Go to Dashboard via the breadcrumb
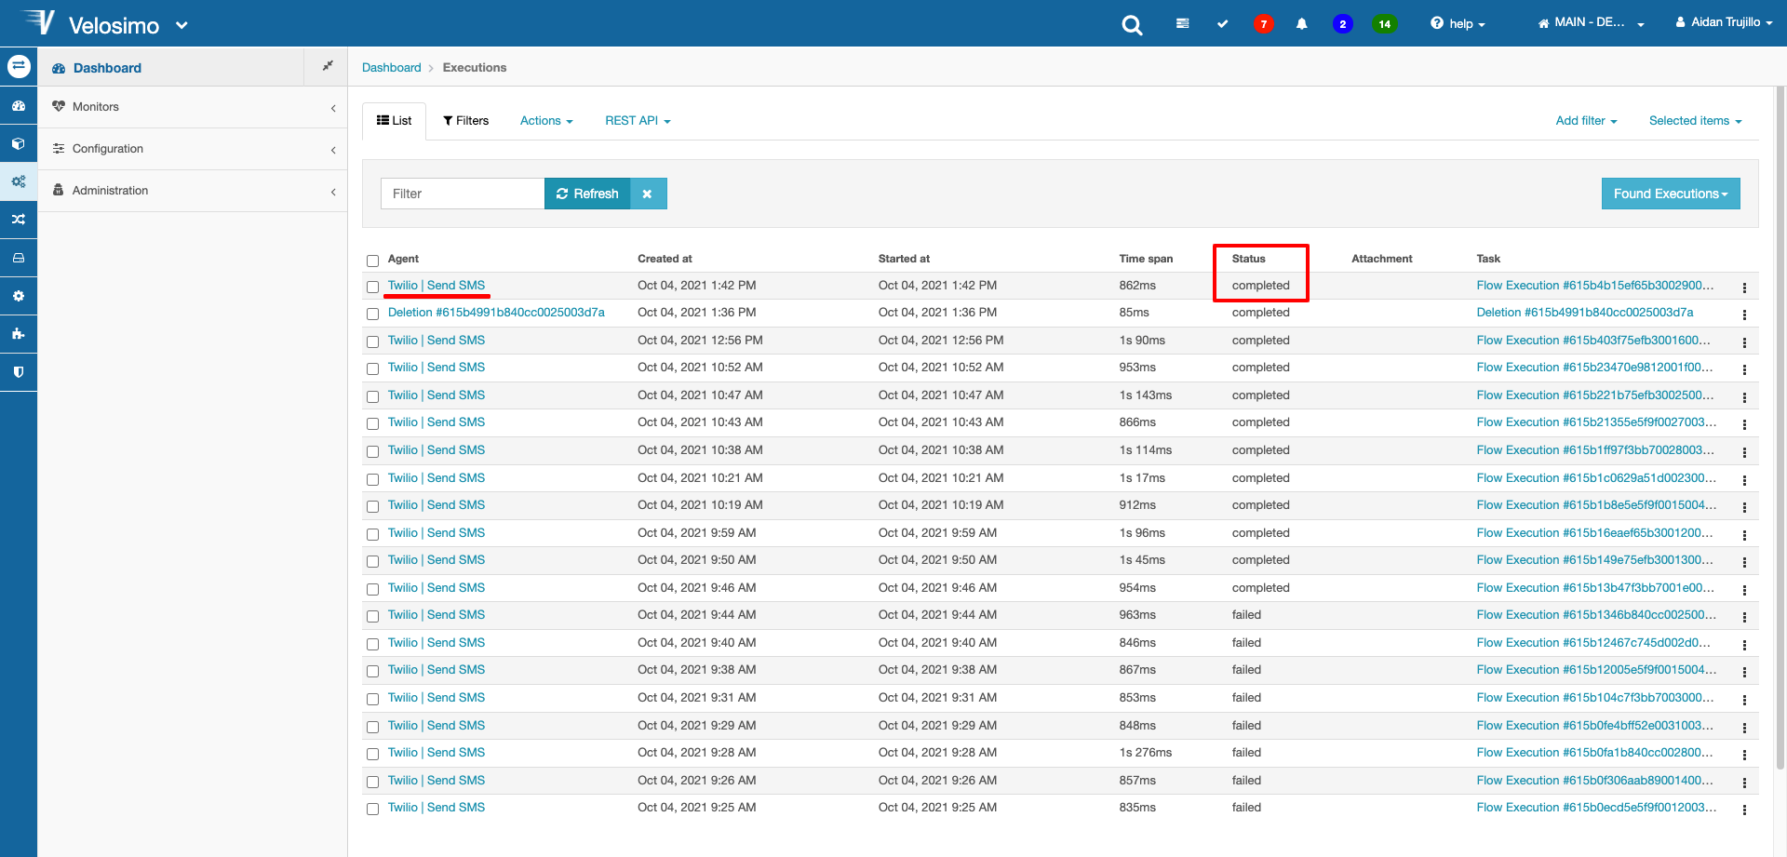The height and width of the screenshot is (857, 1787). [391, 68]
